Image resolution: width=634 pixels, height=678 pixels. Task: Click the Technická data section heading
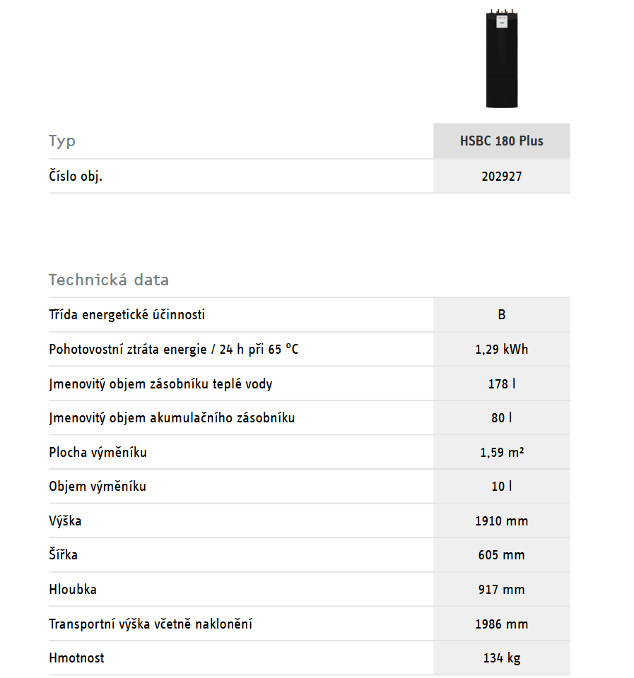point(109,280)
